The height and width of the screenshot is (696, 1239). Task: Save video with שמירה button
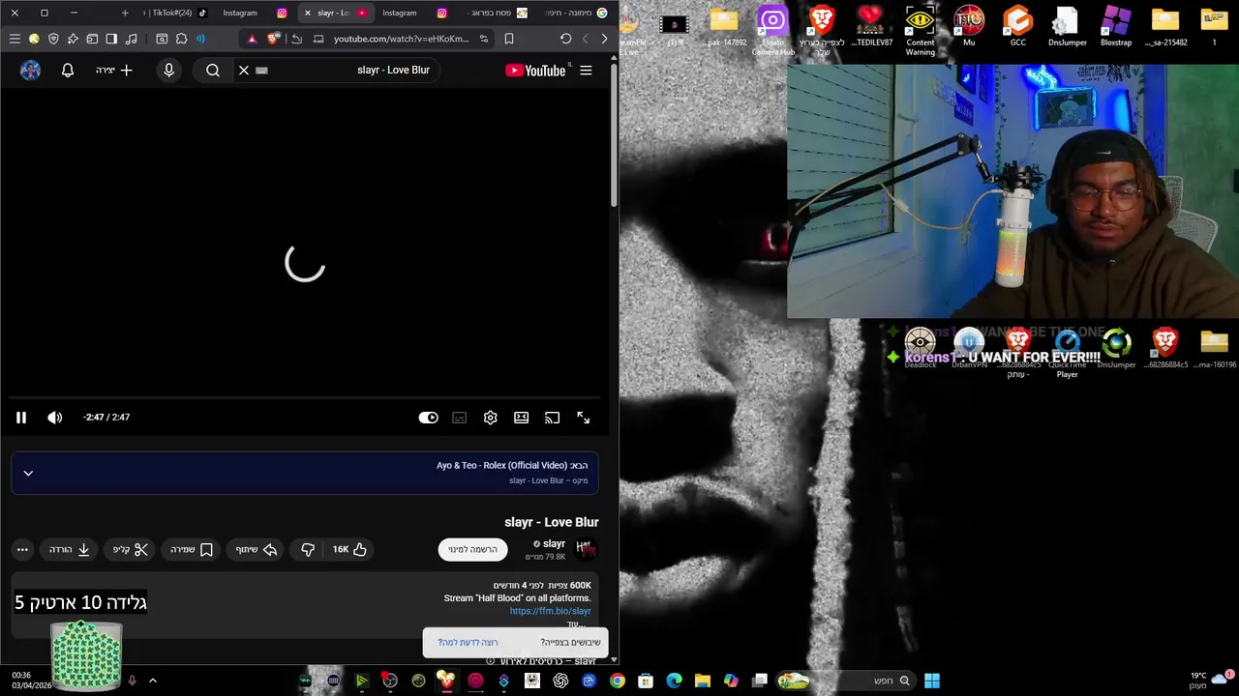tap(192, 549)
